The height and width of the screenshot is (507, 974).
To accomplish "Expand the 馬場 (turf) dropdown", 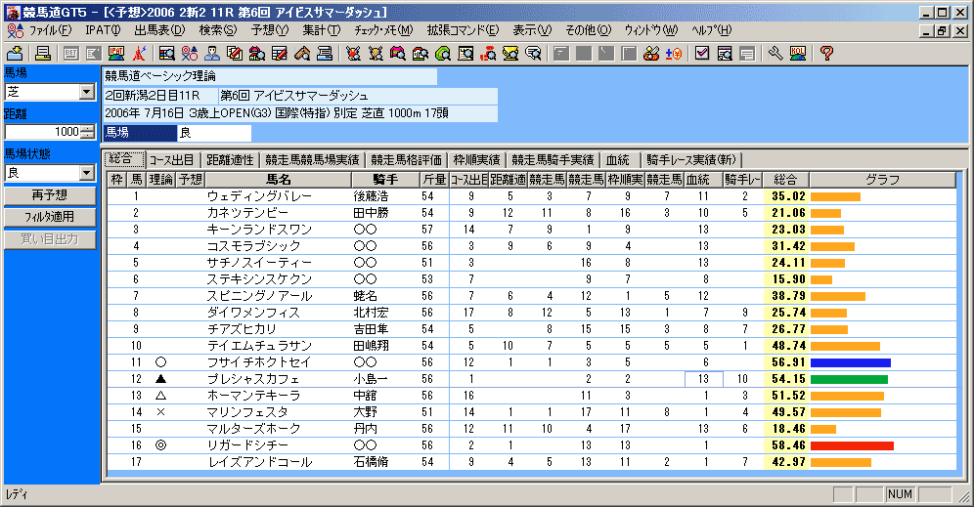I will coord(86,92).
